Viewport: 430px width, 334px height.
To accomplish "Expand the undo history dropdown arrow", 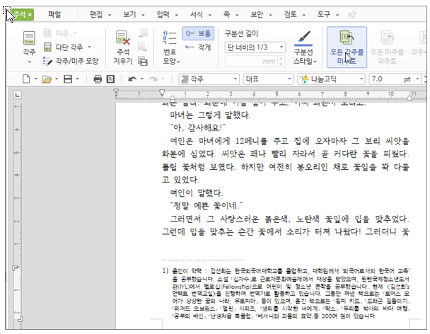I will tap(141, 79).
